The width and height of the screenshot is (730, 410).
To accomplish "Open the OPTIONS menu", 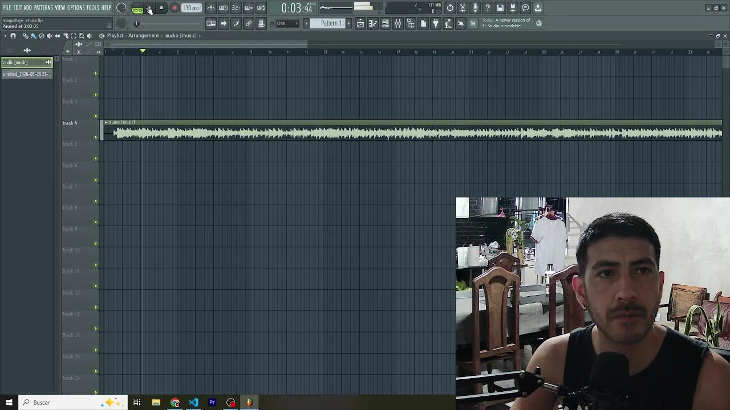I will coord(76,8).
